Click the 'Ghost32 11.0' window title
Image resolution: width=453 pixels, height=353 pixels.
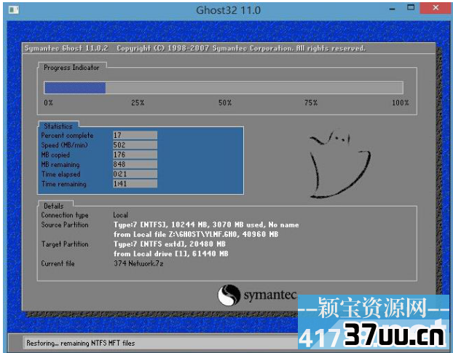click(228, 10)
